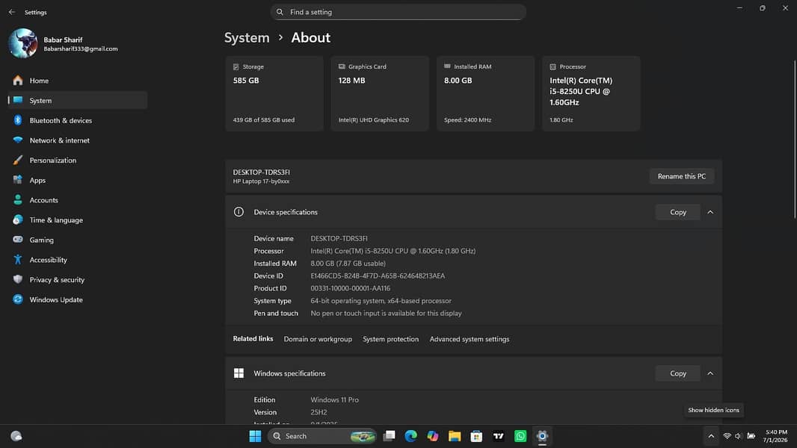This screenshot has width=797, height=448.
Task: Click the vertical scrollbar of the About page
Action: click(795, 140)
